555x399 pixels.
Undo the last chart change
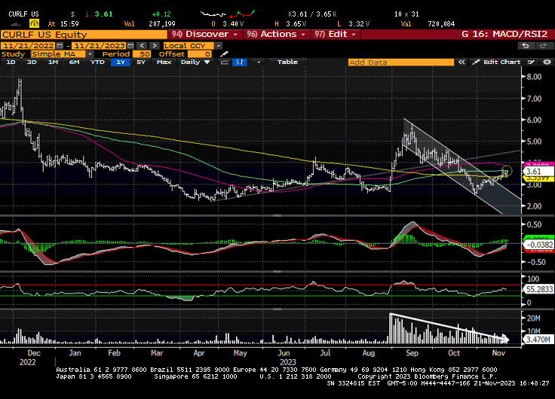(526, 46)
